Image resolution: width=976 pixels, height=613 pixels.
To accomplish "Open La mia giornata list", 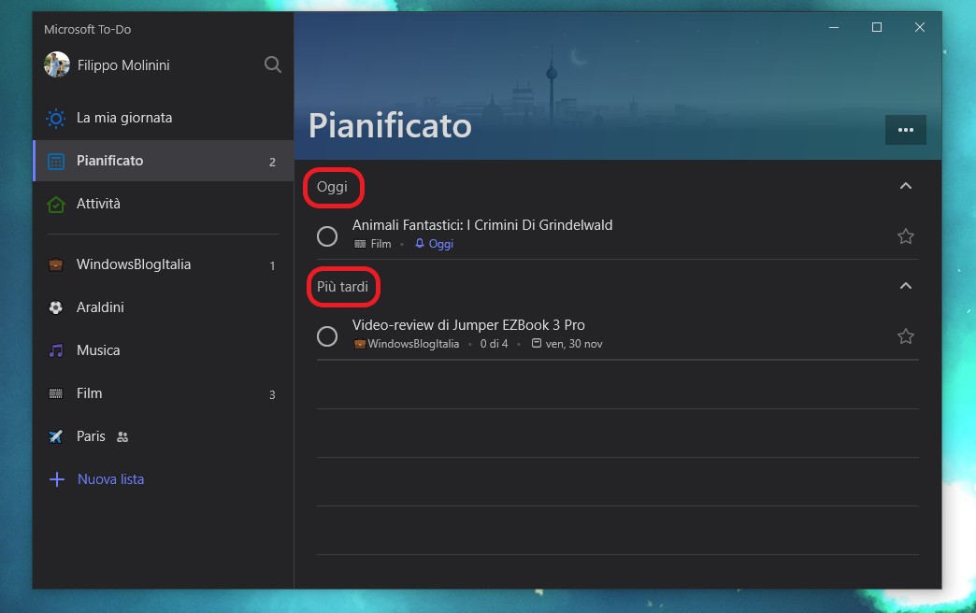I will click(163, 119).
